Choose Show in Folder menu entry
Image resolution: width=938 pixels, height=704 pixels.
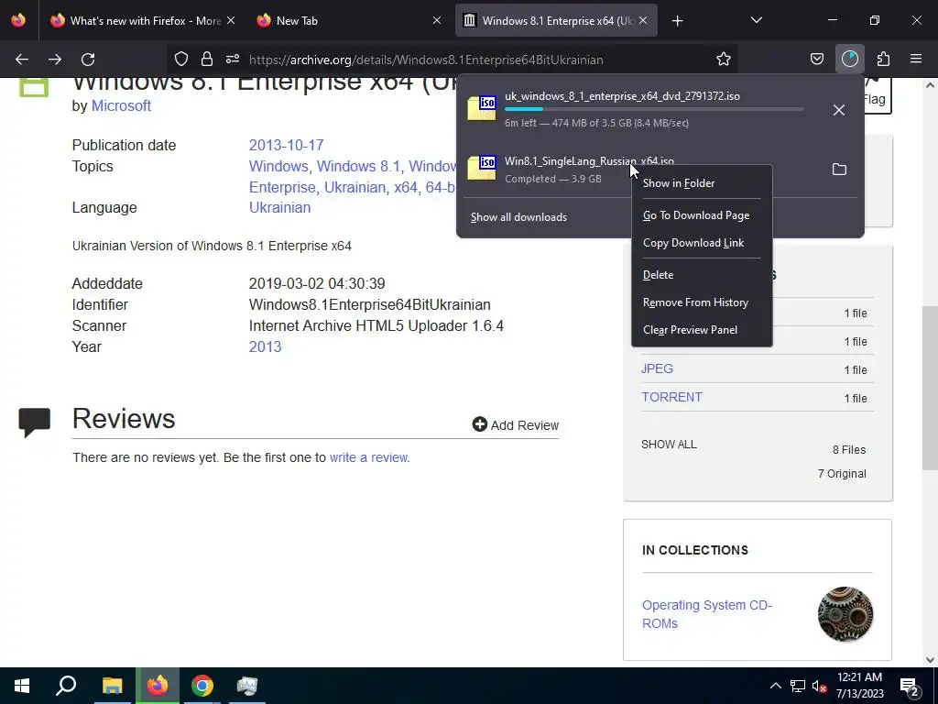[702, 183]
